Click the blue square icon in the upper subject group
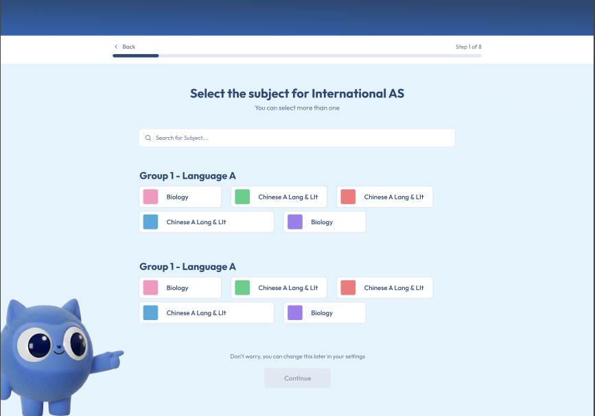This screenshot has height=416, width=595. pyautogui.click(x=150, y=222)
